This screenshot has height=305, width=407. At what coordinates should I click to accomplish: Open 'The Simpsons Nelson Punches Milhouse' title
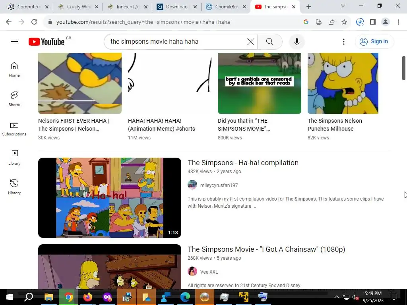(335, 125)
